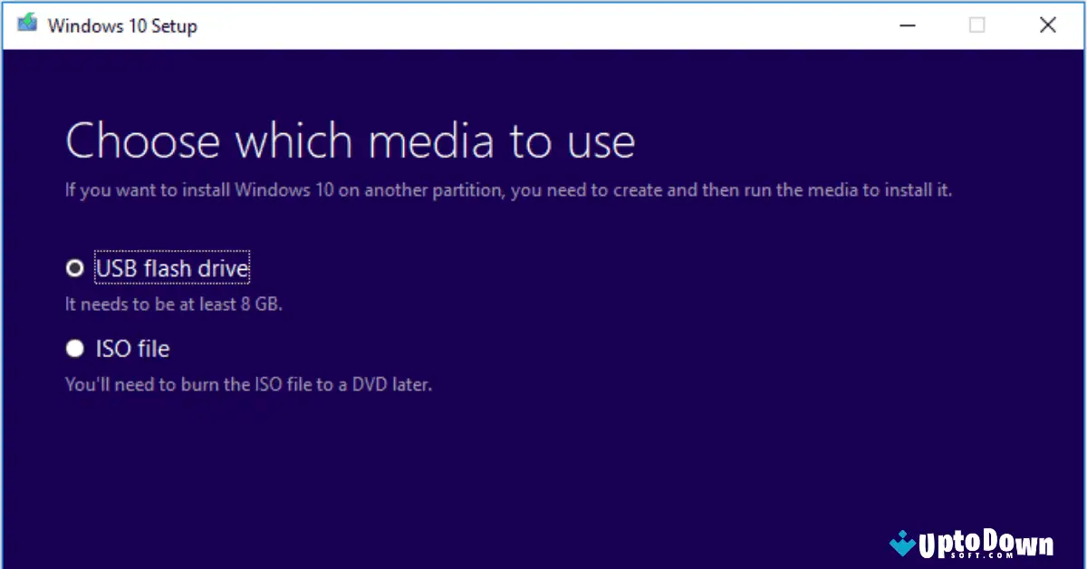Click the Windows 10 Setup title text
Image resolution: width=1087 pixels, height=569 pixels.
(125, 25)
